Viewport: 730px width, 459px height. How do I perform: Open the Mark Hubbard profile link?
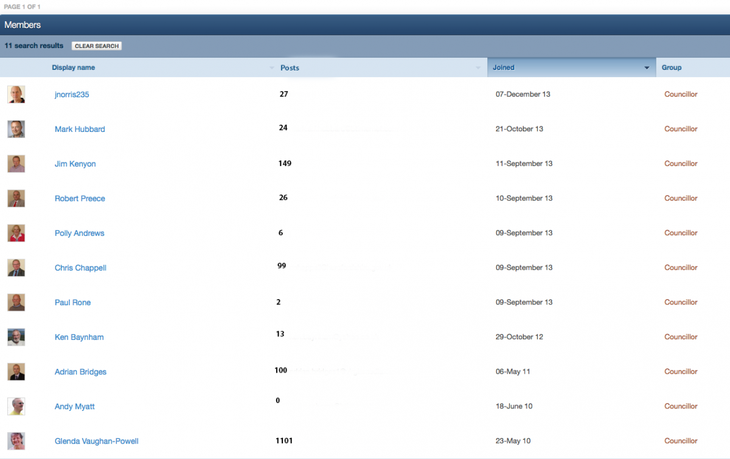coord(80,129)
